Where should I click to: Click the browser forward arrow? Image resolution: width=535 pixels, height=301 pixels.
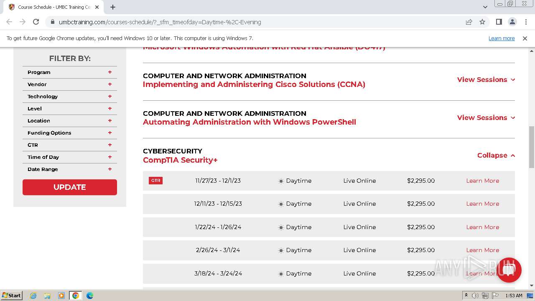(x=23, y=22)
